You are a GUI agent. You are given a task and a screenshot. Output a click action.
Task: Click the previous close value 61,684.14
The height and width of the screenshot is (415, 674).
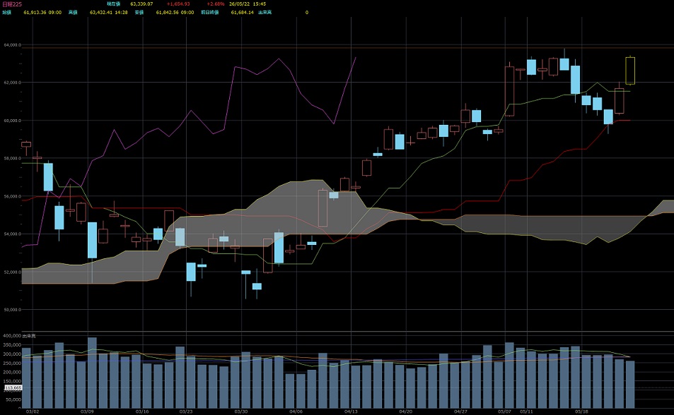tap(243, 13)
